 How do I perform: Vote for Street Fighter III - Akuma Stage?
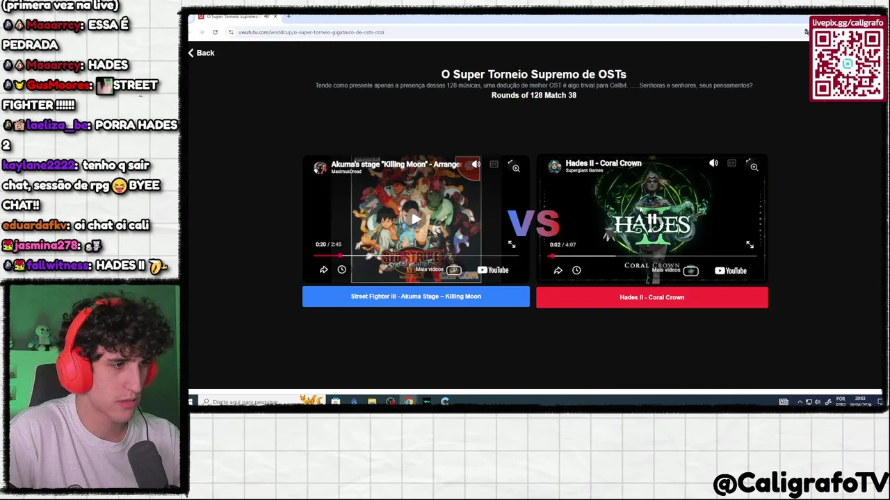[x=416, y=297]
